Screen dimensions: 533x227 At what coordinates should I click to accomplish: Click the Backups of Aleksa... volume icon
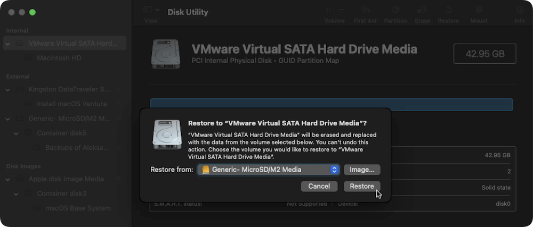36,148
